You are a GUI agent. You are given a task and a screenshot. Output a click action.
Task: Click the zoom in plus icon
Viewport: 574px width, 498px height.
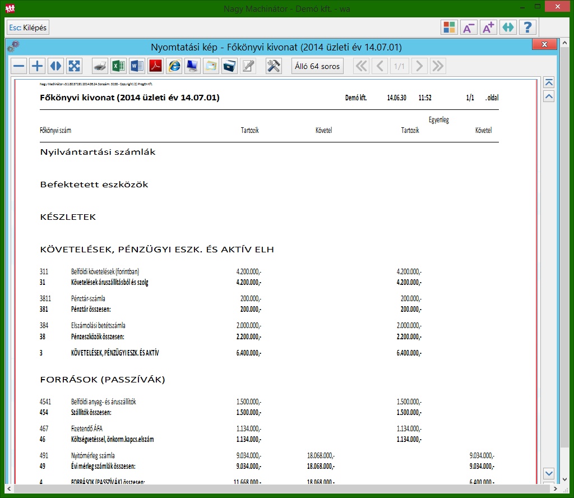pyautogui.click(x=37, y=66)
